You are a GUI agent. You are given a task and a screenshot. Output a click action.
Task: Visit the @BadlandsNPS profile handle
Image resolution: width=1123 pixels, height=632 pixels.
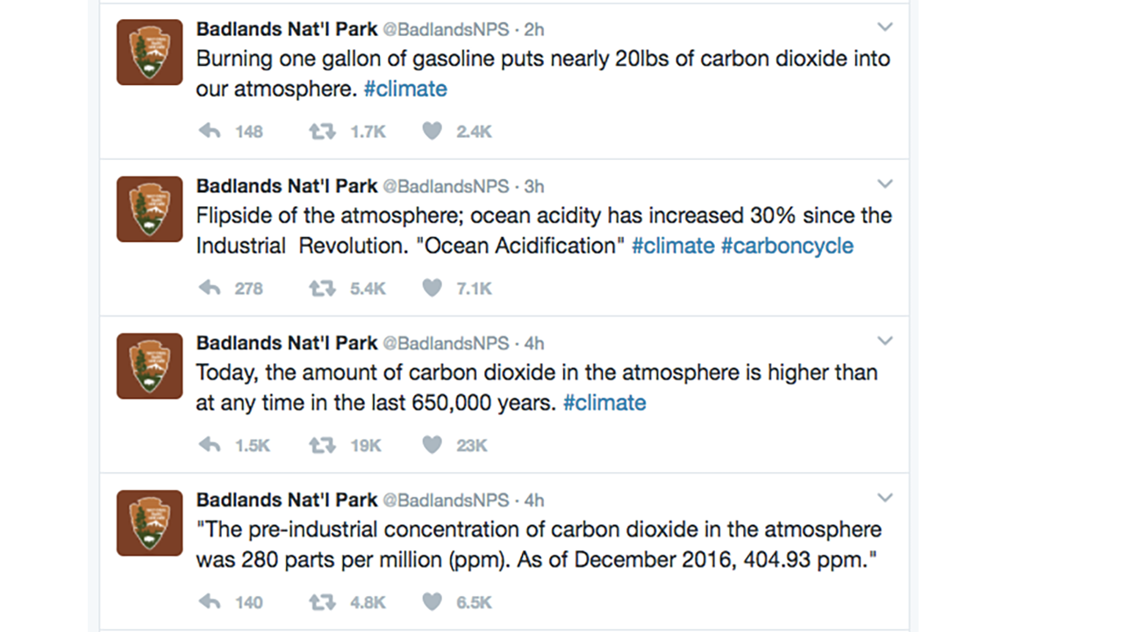[447, 29]
